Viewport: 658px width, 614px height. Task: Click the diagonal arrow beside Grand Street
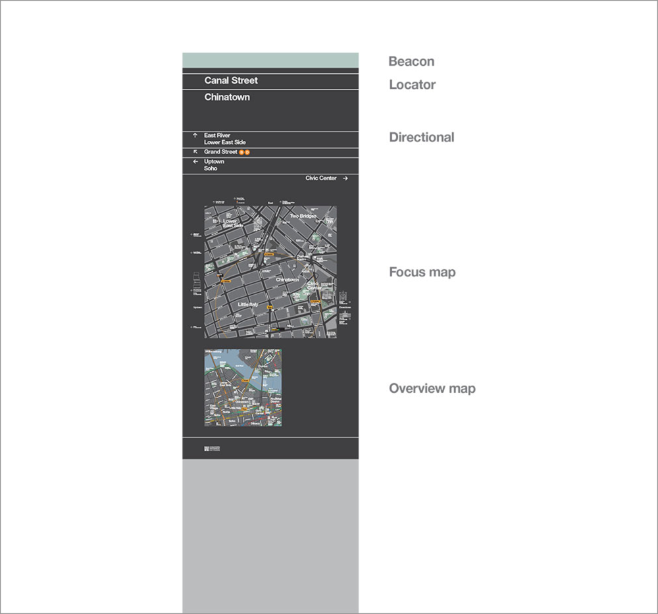click(195, 151)
